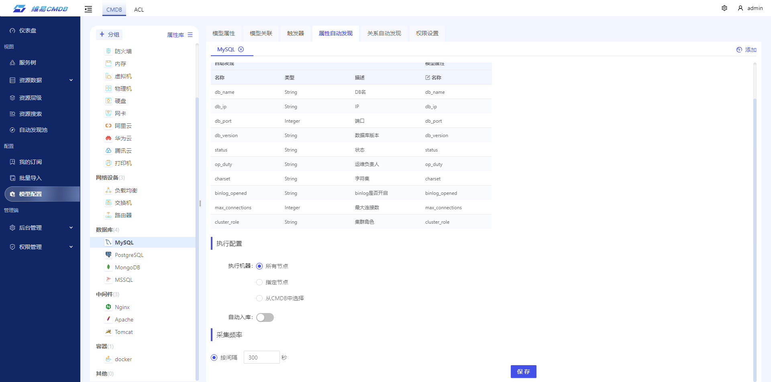Open the 服务树 view
Screen dimensions: 771x382
point(27,62)
